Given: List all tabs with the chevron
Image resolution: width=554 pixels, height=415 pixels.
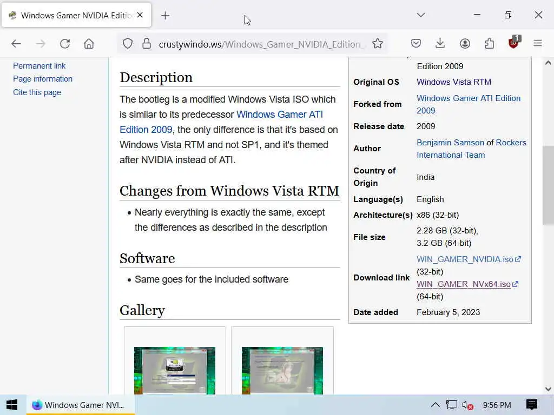Looking at the screenshot, I should pyautogui.click(x=421, y=15).
